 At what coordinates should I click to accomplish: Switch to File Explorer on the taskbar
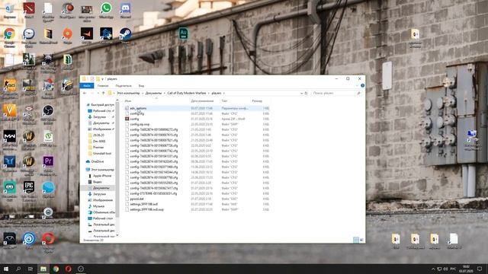pos(43,269)
